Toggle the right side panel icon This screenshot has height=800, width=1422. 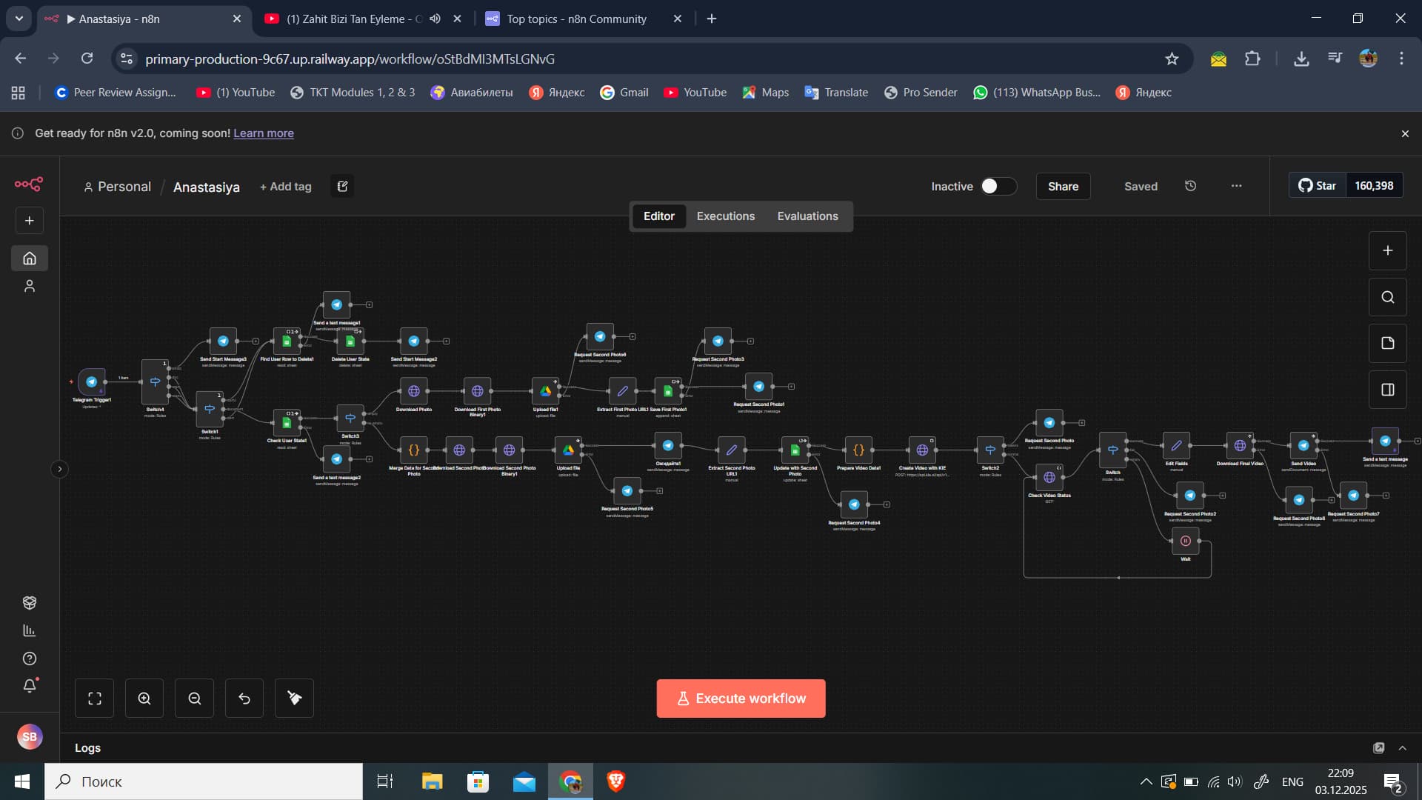click(x=1387, y=390)
